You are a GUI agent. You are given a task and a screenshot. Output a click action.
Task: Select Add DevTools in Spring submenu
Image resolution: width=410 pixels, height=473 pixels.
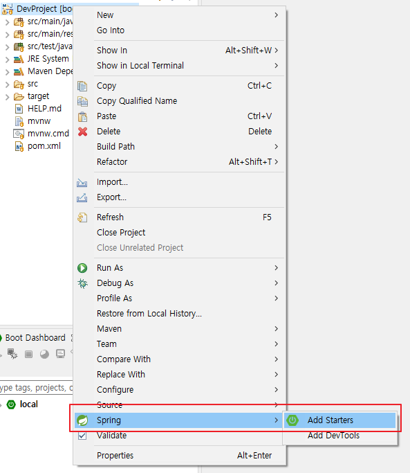coord(339,436)
